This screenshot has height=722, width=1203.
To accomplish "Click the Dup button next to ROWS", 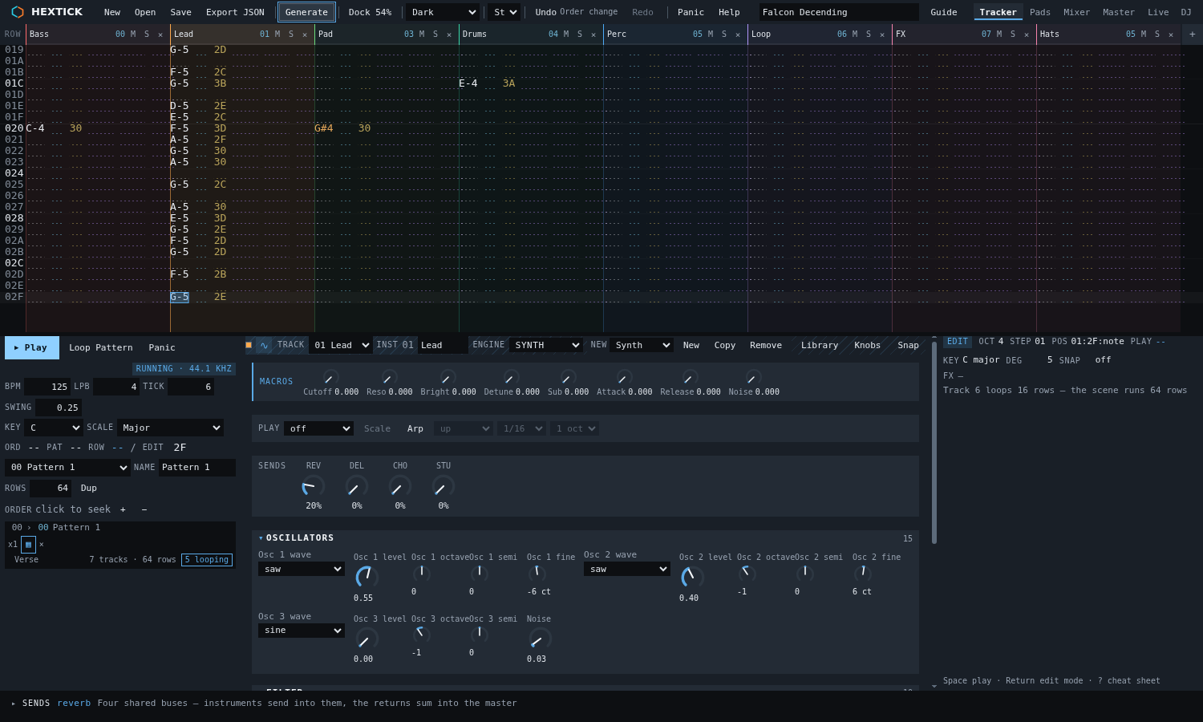I will click(89, 488).
